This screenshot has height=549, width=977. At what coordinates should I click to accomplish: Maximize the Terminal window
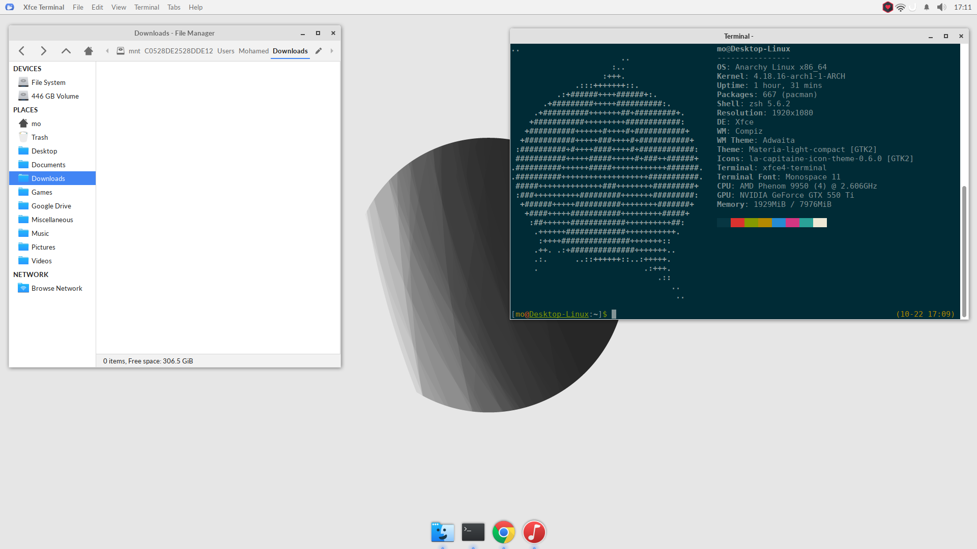click(x=946, y=36)
